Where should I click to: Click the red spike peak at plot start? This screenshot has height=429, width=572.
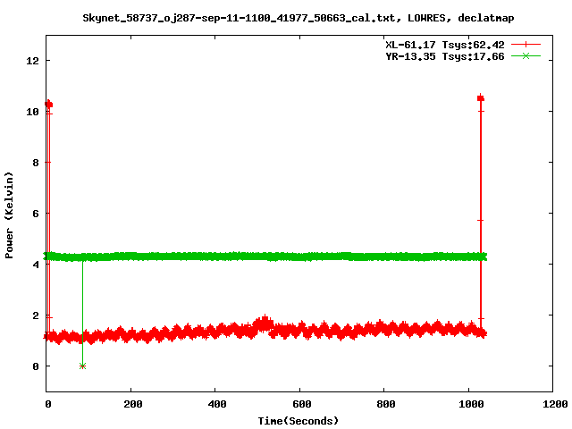[48, 104]
